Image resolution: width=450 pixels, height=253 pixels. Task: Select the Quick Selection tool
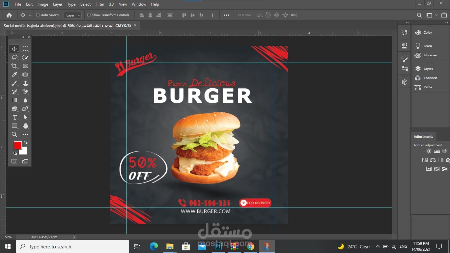pos(25,57)
